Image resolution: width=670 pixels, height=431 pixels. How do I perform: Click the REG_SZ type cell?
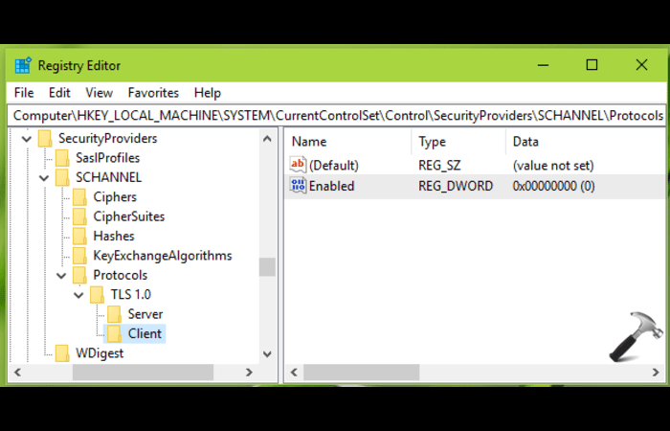click(x=439, y=166)
